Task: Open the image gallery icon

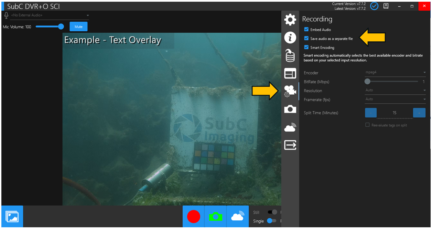Action: click(12, 217)
